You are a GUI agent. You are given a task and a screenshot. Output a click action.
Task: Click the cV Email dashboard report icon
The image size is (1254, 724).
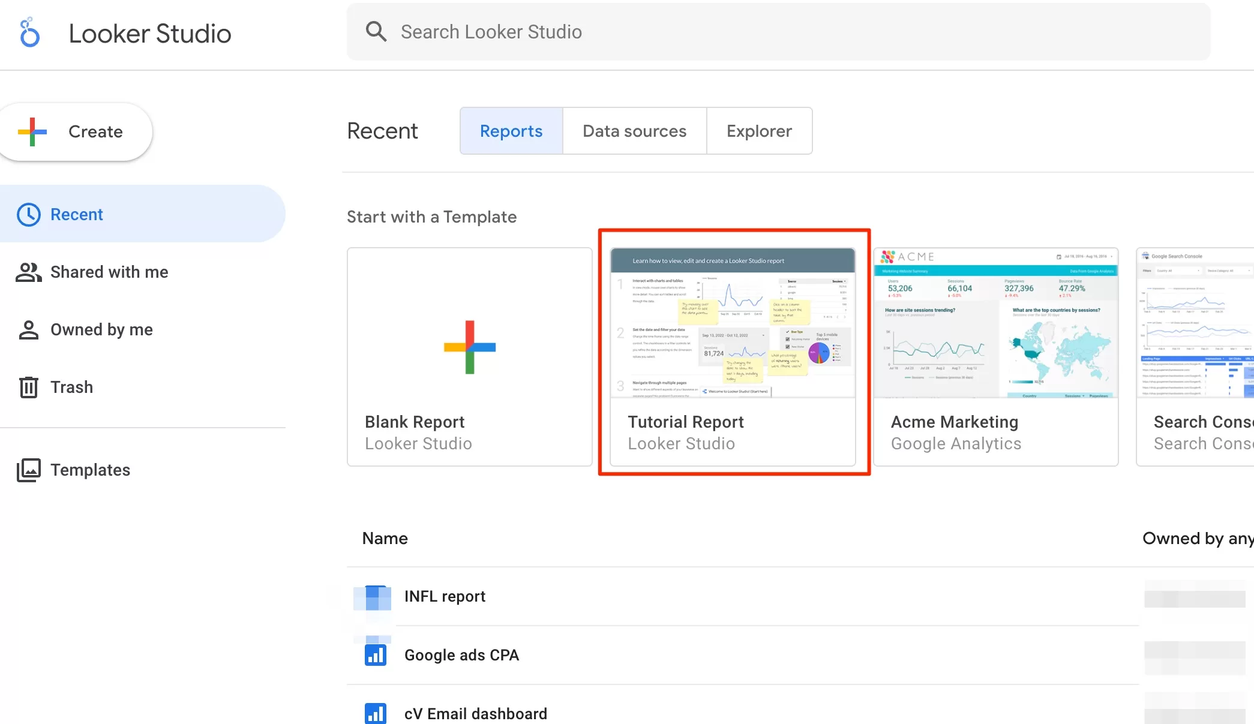point(376,713)
